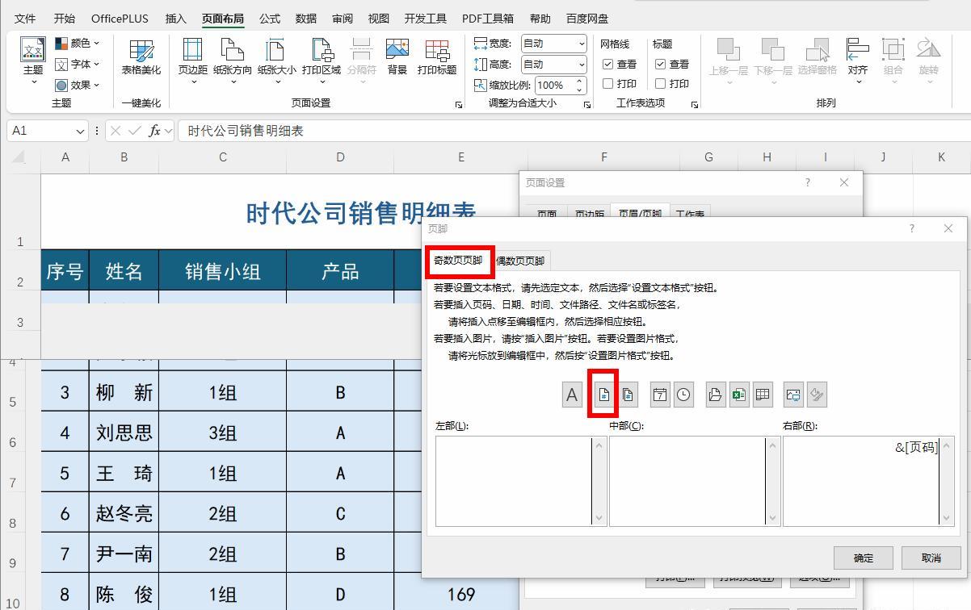This screenshot has width=971, height=610.
Task: Insert file path folder icon
Action: (x=716, y=395)
